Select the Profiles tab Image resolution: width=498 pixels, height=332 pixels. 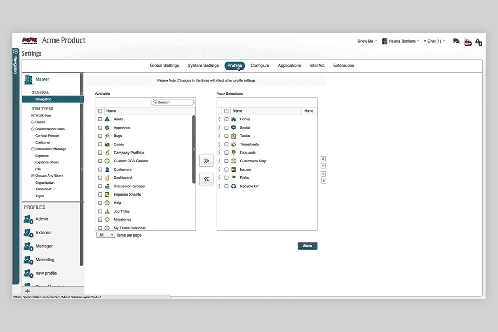tap(234, 65)
